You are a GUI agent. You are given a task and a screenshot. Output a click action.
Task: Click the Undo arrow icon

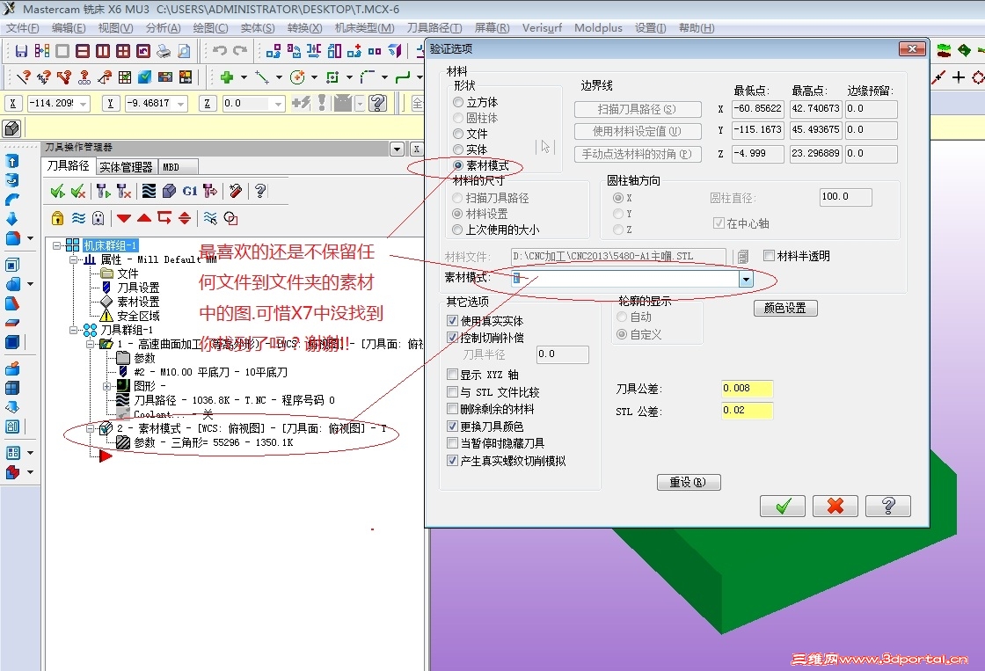tap(219, 51)
